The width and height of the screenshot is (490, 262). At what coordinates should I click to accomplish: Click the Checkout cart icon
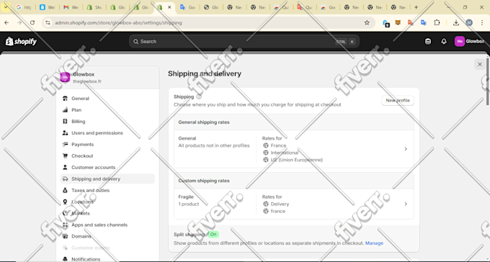click(x=65, y=155)
